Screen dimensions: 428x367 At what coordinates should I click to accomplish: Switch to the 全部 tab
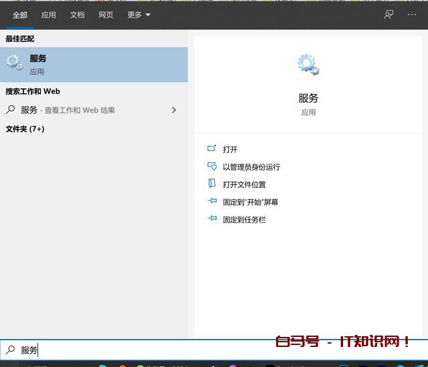[20, 15]
